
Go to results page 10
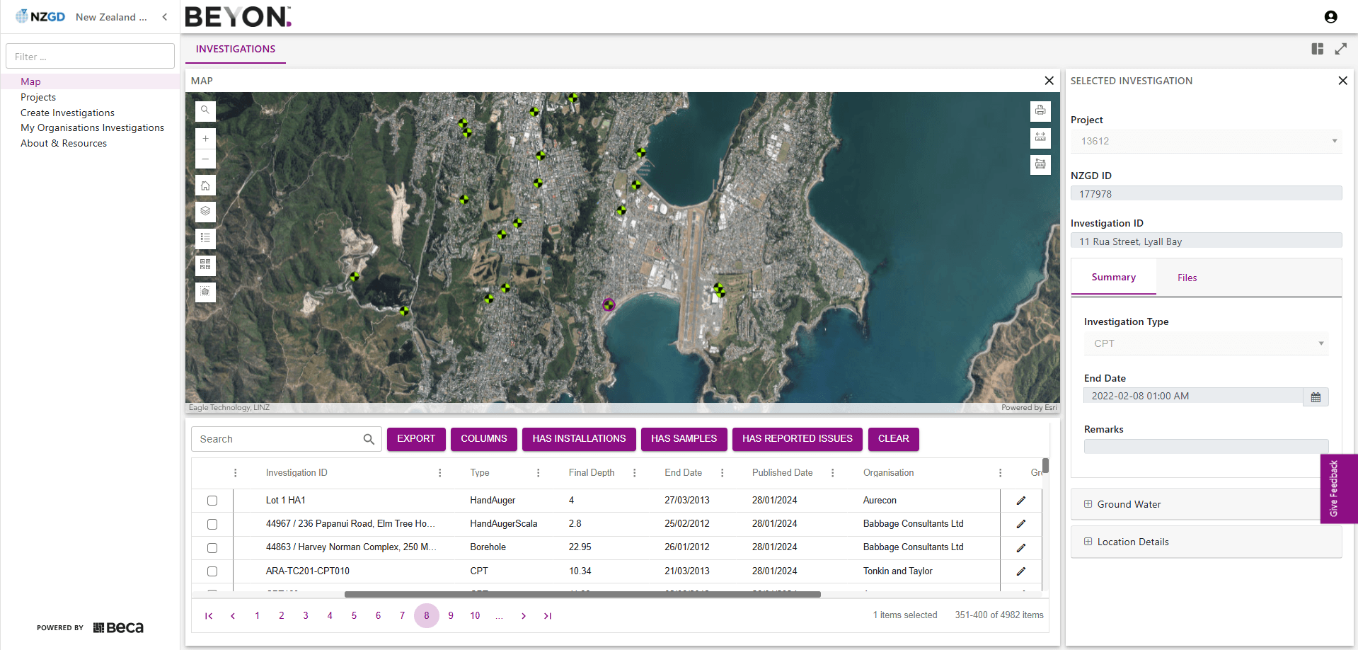pos(475,615)
